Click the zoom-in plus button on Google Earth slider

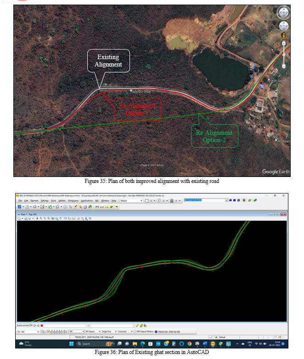(x=284, y=43)
